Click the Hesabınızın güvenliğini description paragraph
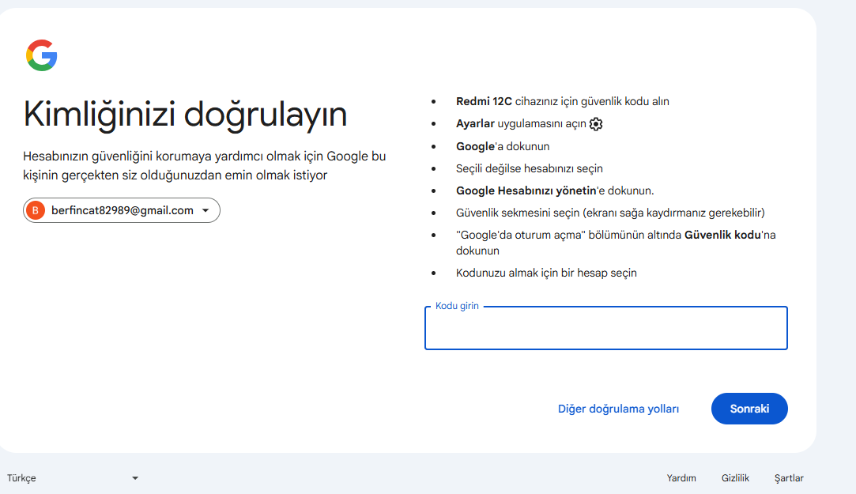This screenshot has width=856, height=494. click(x=204, y=165)
